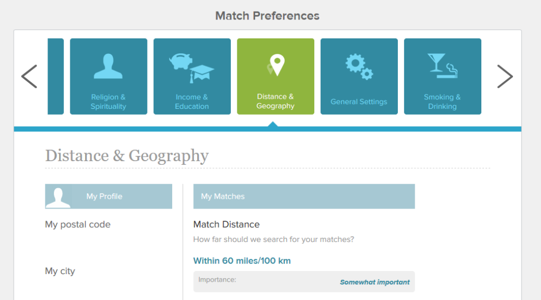
Task: Change the Somewhat important importance setting
Action: [375, 282]
